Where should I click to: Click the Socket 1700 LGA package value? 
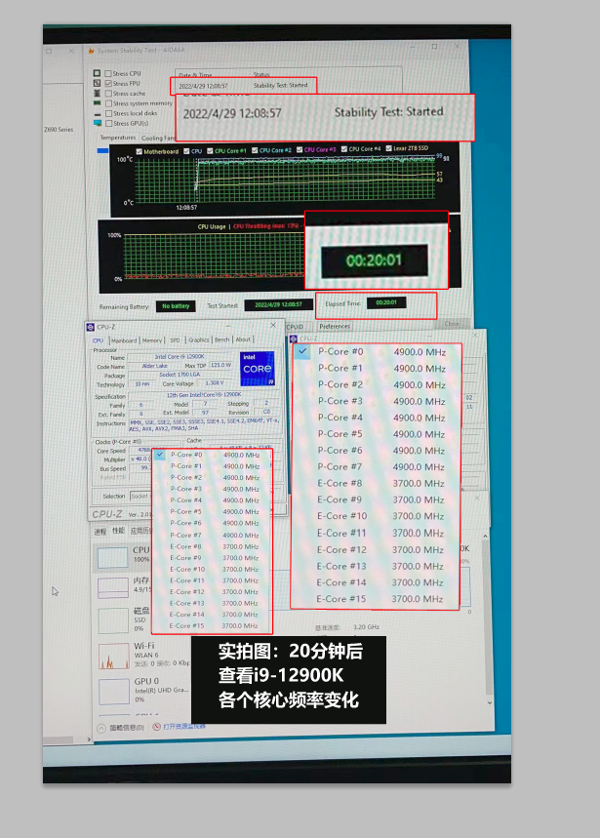click(x=180, y=375)
